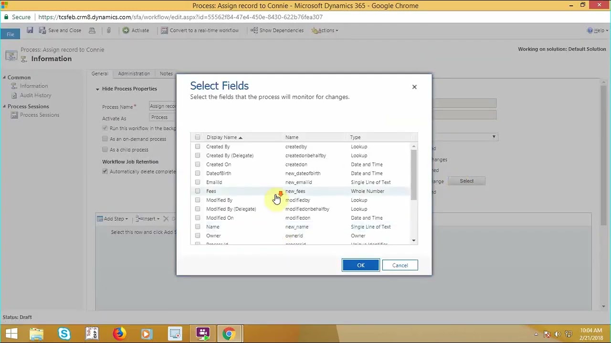Open Tally ERP 9 from the taskbar
The width and height of the screenshot is (611, 343).
[92, 333]
